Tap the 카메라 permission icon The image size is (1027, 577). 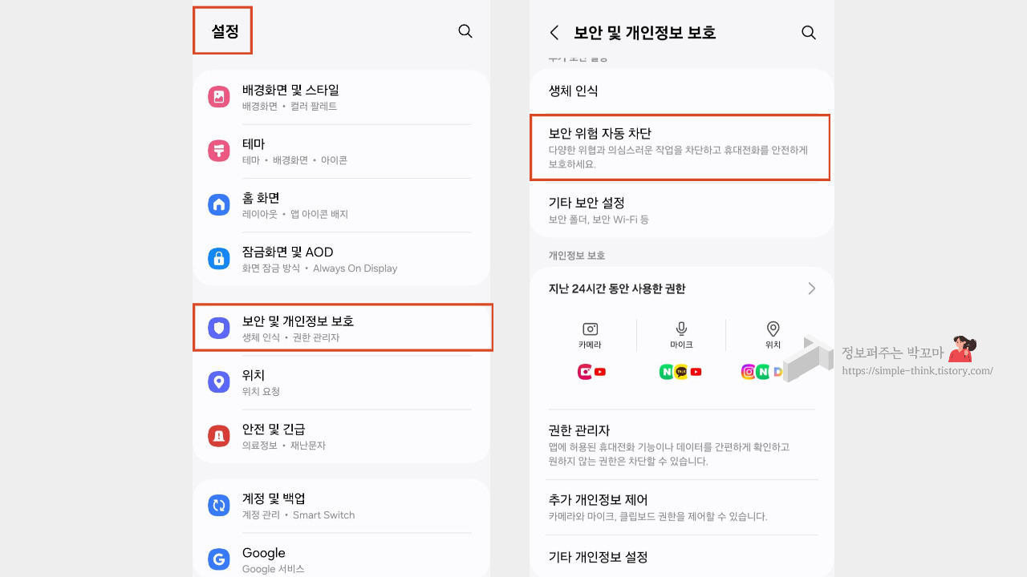coord(591,329)
